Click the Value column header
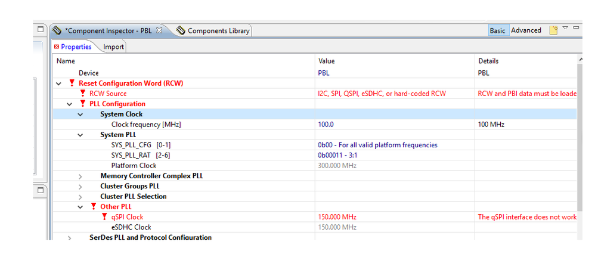This screenshot has width=595, height=257. coord(395,61)
